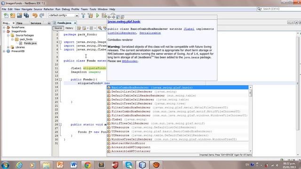Click the Last Edit icon beside History
This screenshot has width=301, height=169.
(79, 28)
